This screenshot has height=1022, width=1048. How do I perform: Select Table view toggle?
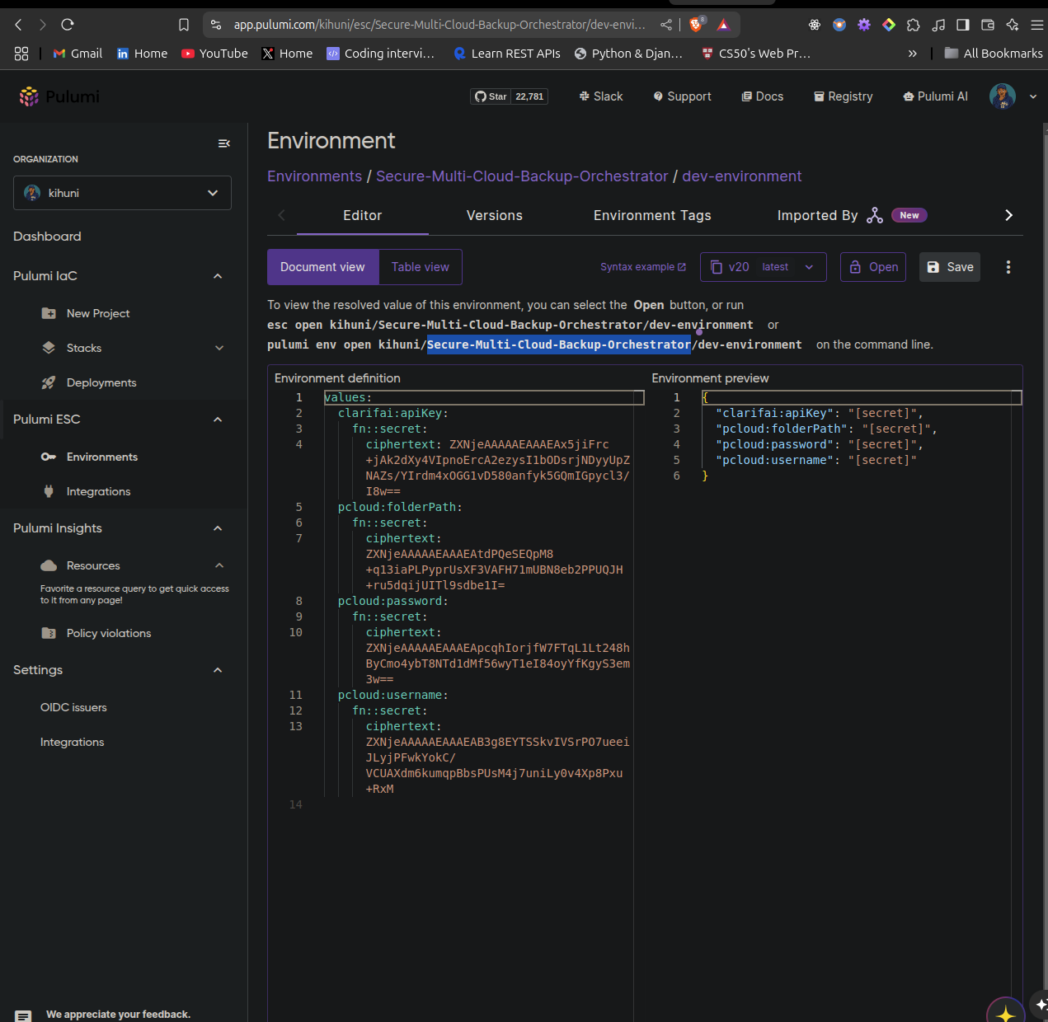421,267
